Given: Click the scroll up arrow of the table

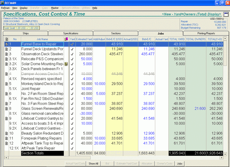Looking at the screenshot, I should pos(225,39).
